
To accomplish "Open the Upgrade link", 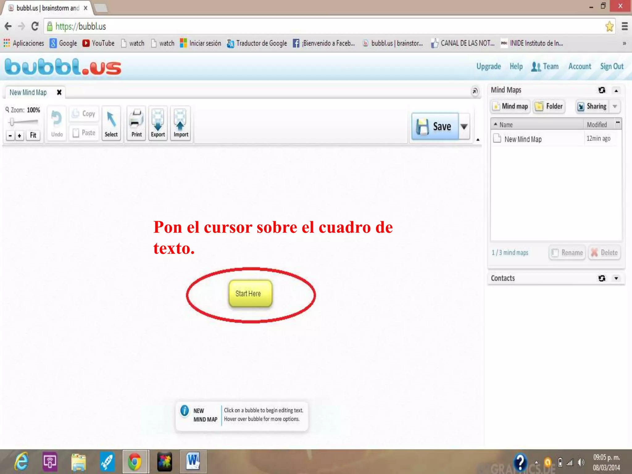I will (489, 66).
